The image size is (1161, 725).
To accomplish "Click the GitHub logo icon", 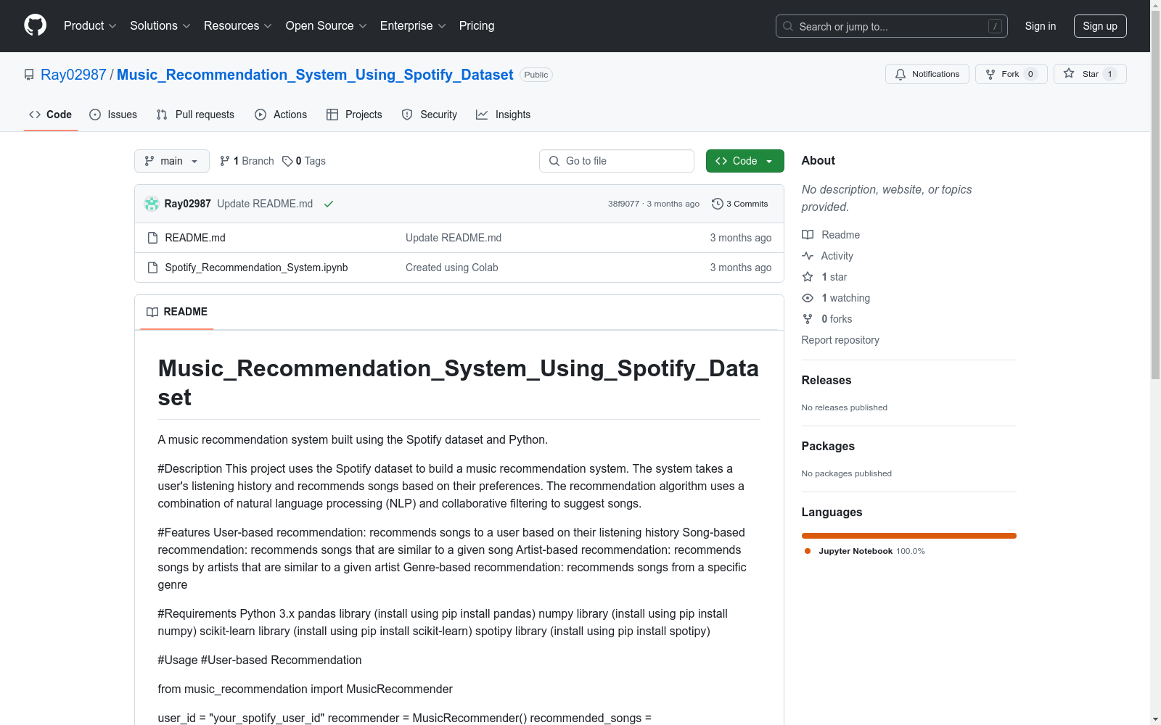I will click(35, 25).
